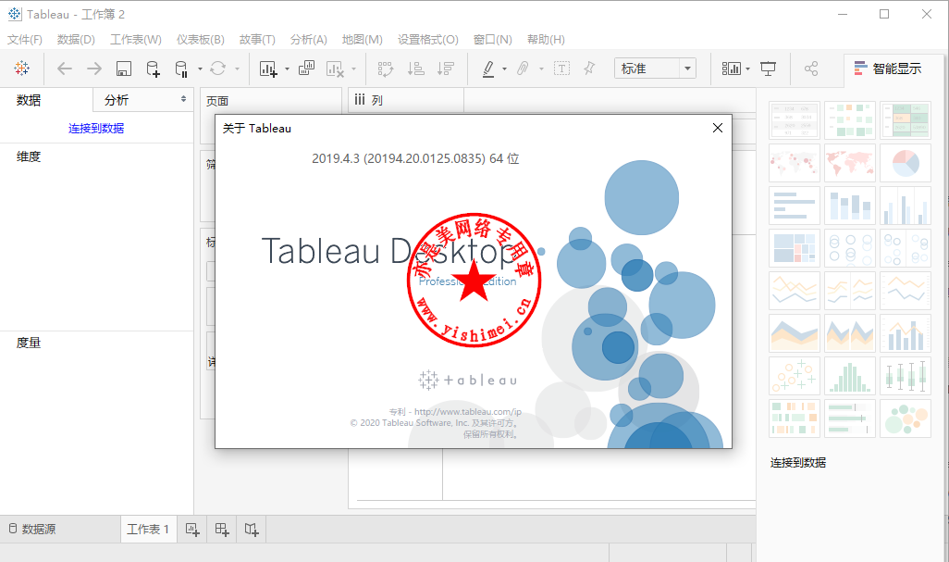Viewport: 949px width, 562px height.
Task: Close the 关于 Tableau dialog
Action: click(718, 128)
